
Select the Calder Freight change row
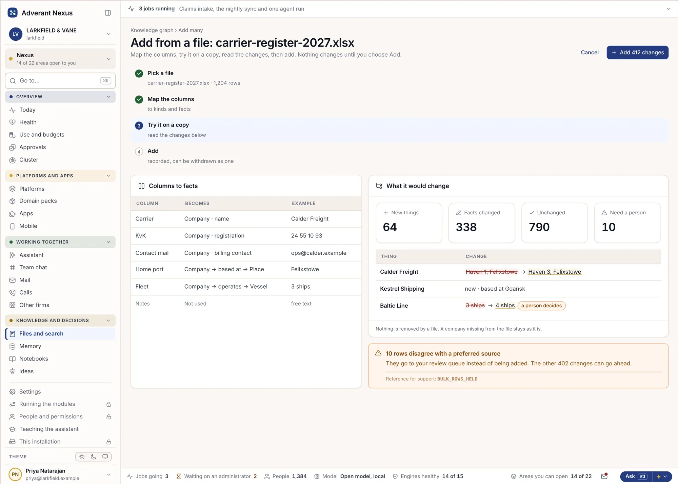coord(518,272)
